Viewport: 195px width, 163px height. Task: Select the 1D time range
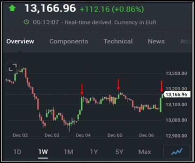coord(17,152)
